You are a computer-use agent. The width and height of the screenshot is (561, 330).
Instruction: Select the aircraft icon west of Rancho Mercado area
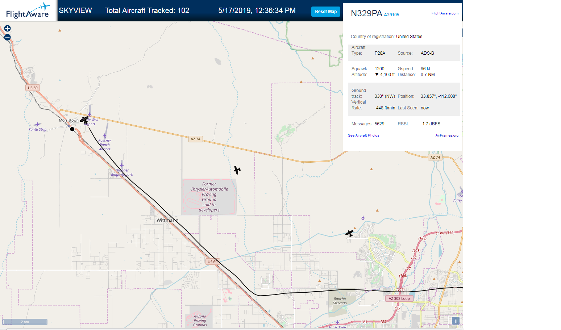[349, 233]
